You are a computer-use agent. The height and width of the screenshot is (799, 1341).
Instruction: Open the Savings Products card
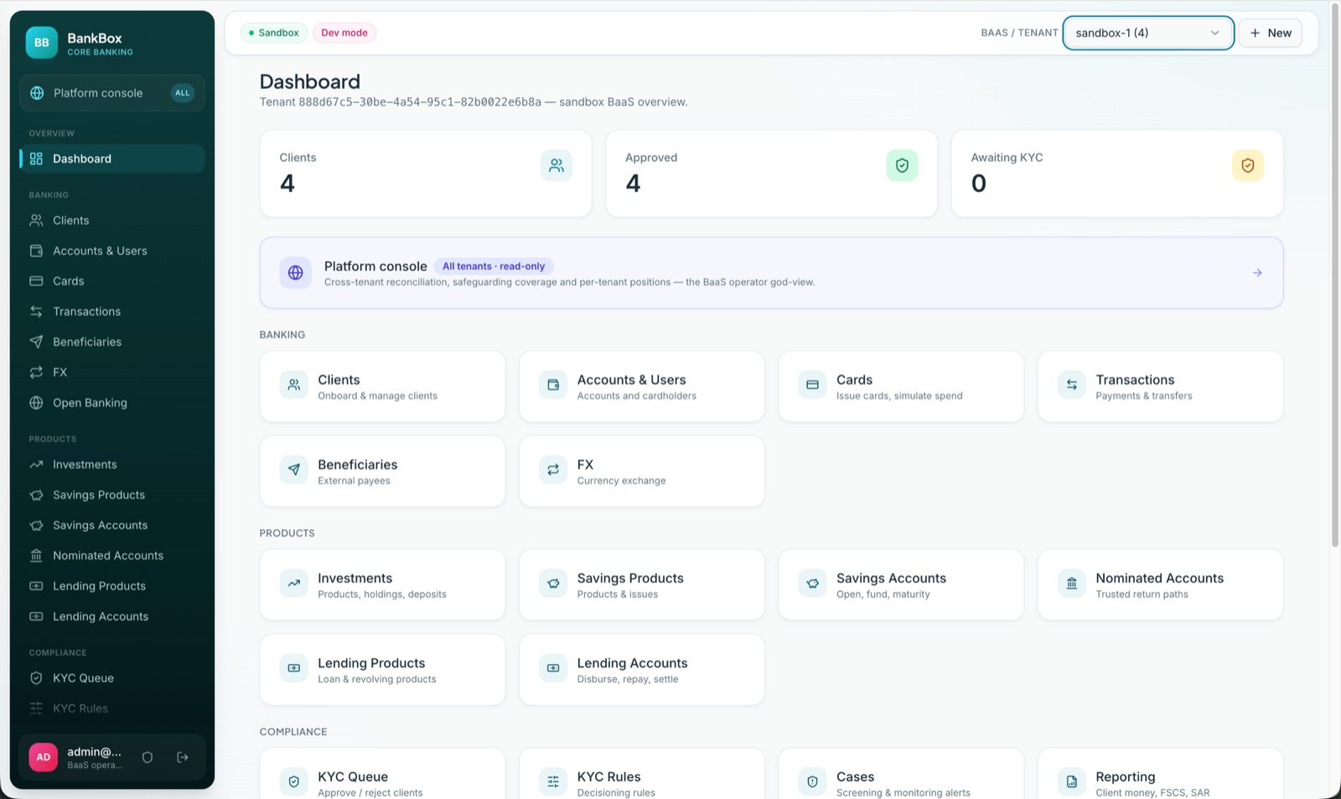tap(642, 585)
